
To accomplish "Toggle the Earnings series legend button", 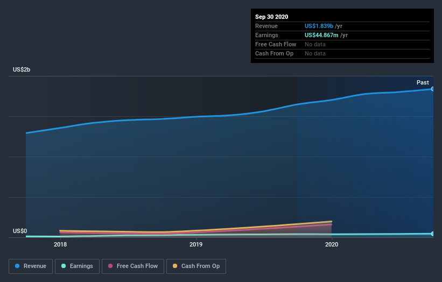I will click(x=77, y=266).
